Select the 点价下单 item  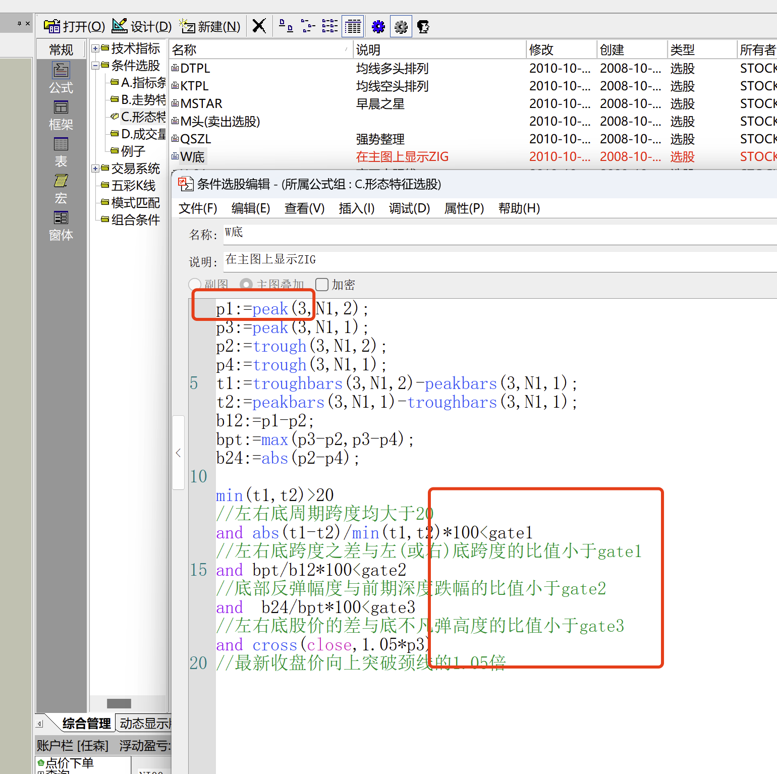click(x=69, y=763)
